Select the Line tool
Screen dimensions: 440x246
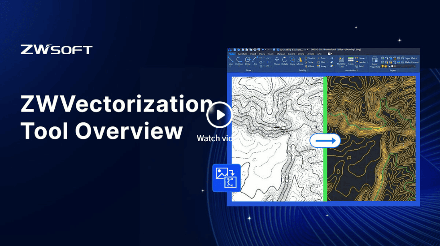231,61
